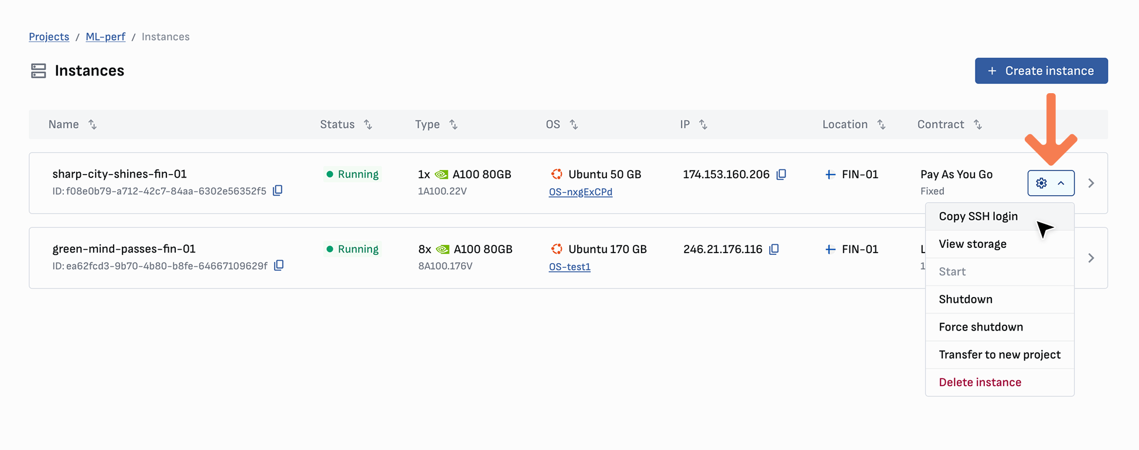Sort instances by Status column
The height and width of the screenshot is (450, 1139).
point(368,124)
